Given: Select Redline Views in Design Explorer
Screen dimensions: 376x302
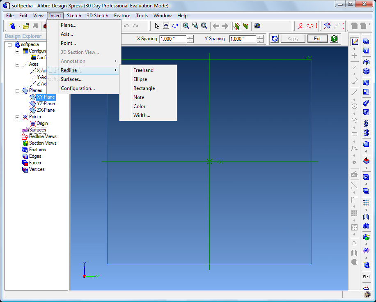Looking at the screenshot, I should [x=43, y=136].
